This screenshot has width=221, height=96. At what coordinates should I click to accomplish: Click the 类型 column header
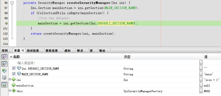coord(163,57)
